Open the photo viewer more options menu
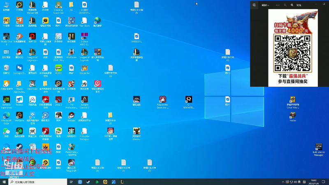This screenshot has width=329, height=185. [x=278, y=5]
